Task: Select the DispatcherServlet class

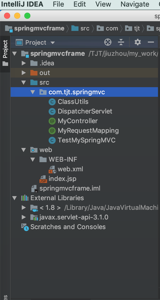Action: 85,111
